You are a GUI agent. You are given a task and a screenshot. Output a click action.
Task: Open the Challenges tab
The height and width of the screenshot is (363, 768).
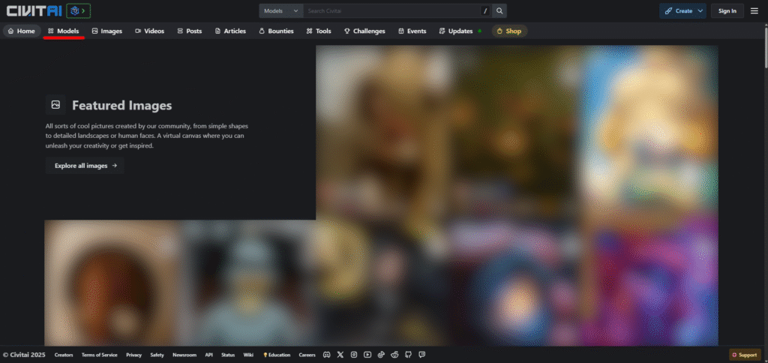click(364, 31)
